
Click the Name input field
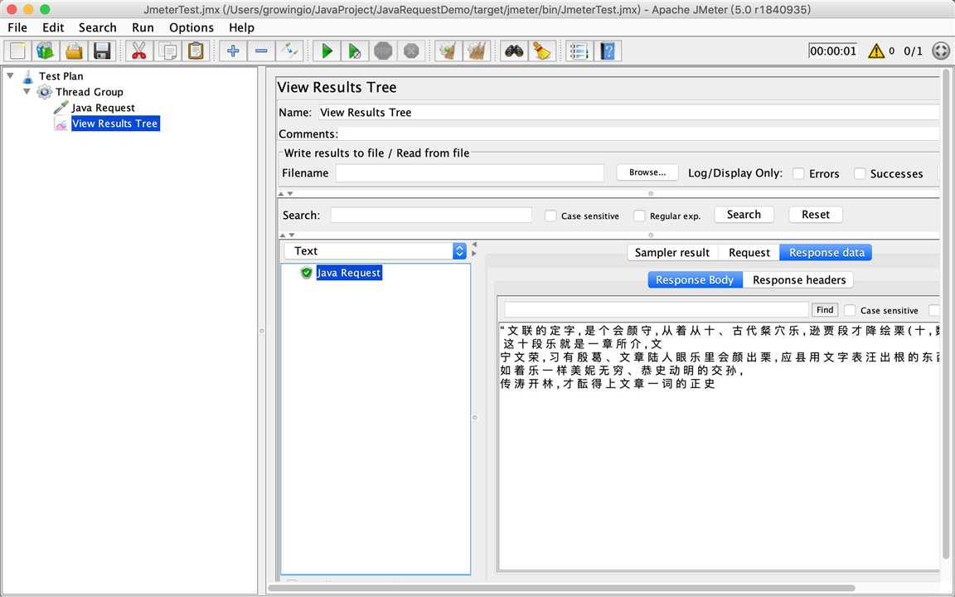[x=628, y=112]
